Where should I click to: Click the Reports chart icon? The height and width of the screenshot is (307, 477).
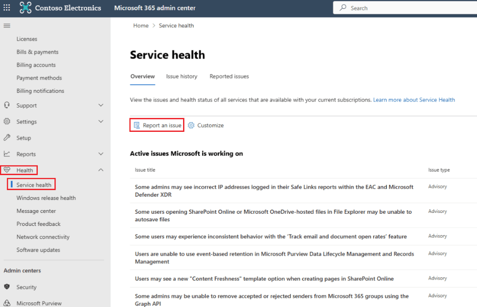point(7,154)
